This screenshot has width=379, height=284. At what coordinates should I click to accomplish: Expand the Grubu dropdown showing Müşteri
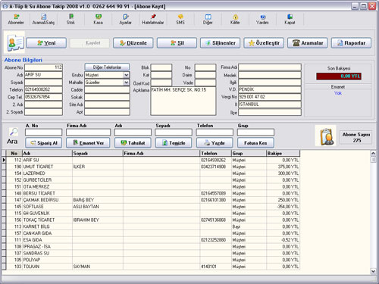tap(126, 75)
